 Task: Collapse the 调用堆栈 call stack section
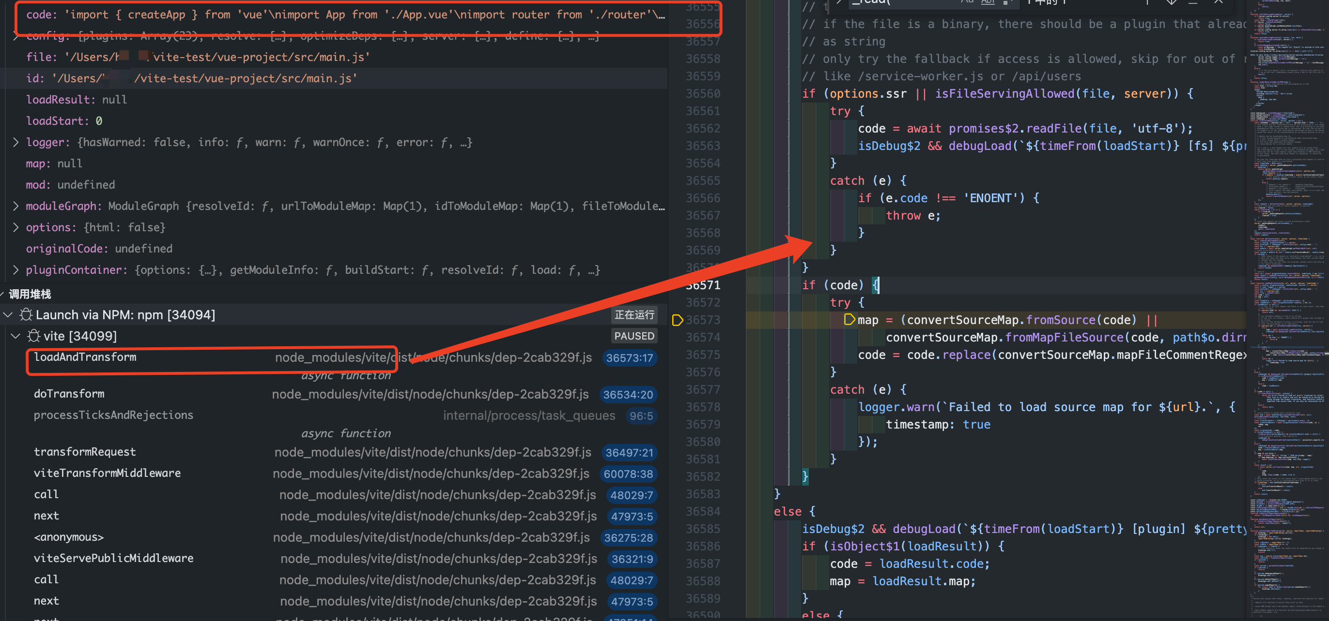(x=2, y=294)
